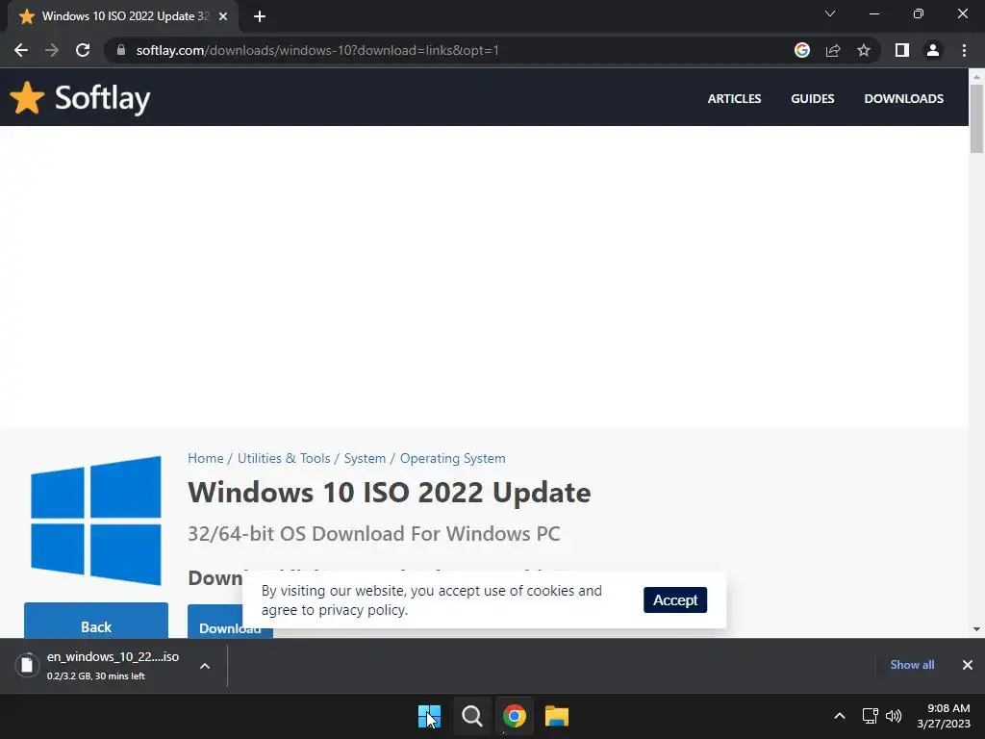
Task: Click the heading 'Windows 10 ISO 2022 Update'
Action: pyautogui.click(x=389, y=492)
